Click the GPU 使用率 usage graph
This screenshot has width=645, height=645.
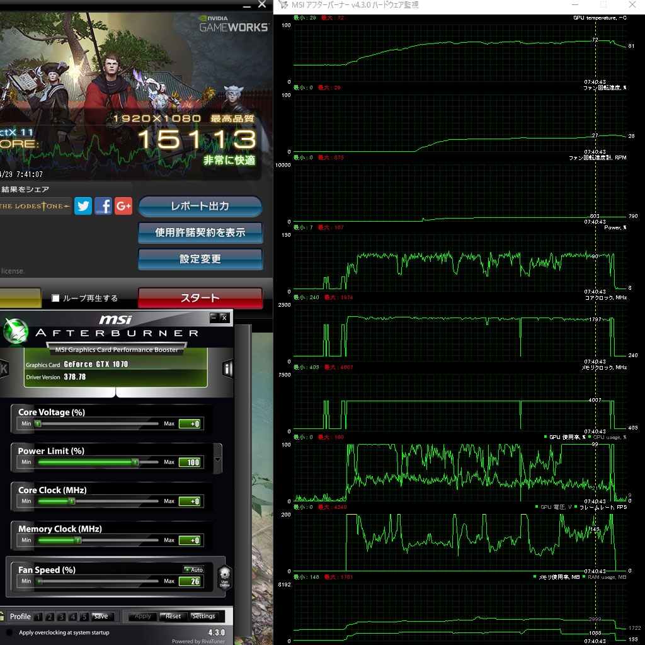coord(460,473)
